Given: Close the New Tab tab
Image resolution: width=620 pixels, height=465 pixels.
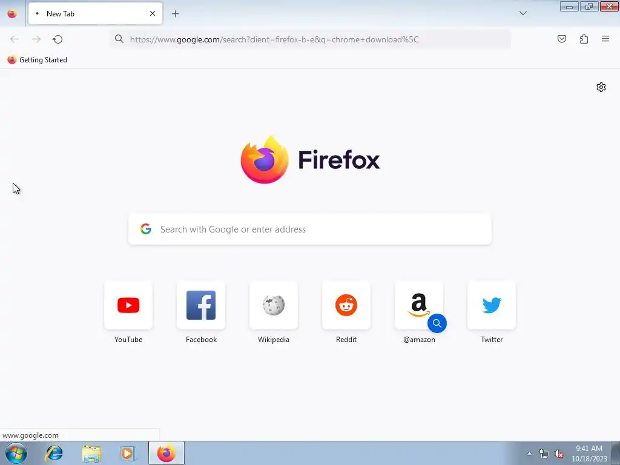Looking at the screenshot, I should pyautogui.click(x=152, y=13).
